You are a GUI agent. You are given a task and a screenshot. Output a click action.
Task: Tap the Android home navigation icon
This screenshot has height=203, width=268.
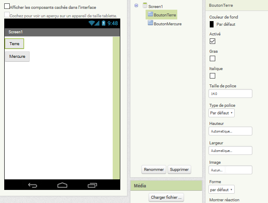(62, 185)
